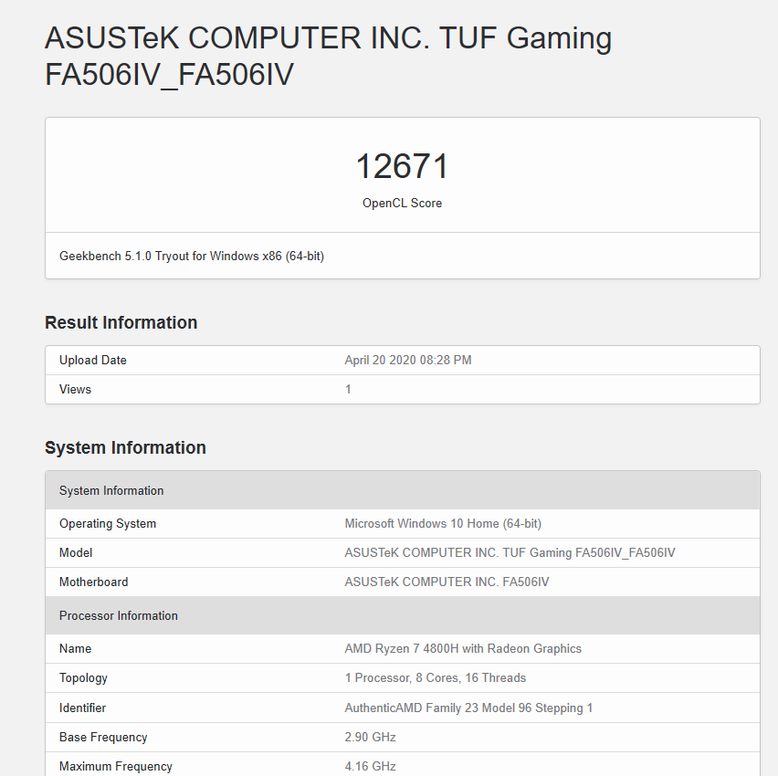Select Microsoft Windows 10 Home (64-bit) value

(443, 524)
